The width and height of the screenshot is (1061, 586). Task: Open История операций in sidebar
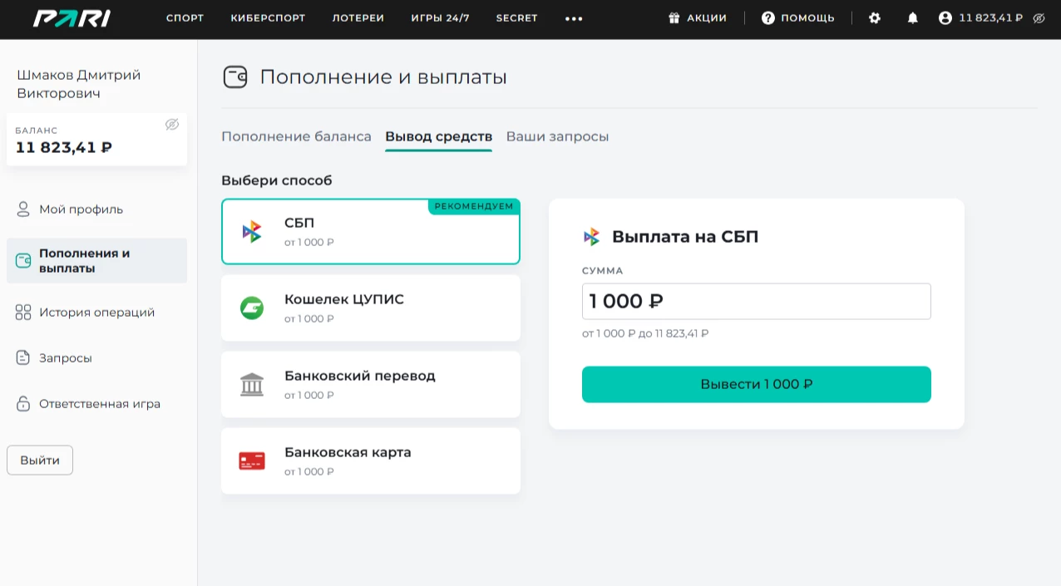pyautogui.click(x=96, y=313)
